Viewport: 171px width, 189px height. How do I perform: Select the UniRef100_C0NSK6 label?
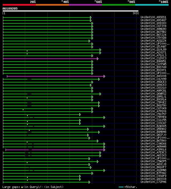pos(153,144)
